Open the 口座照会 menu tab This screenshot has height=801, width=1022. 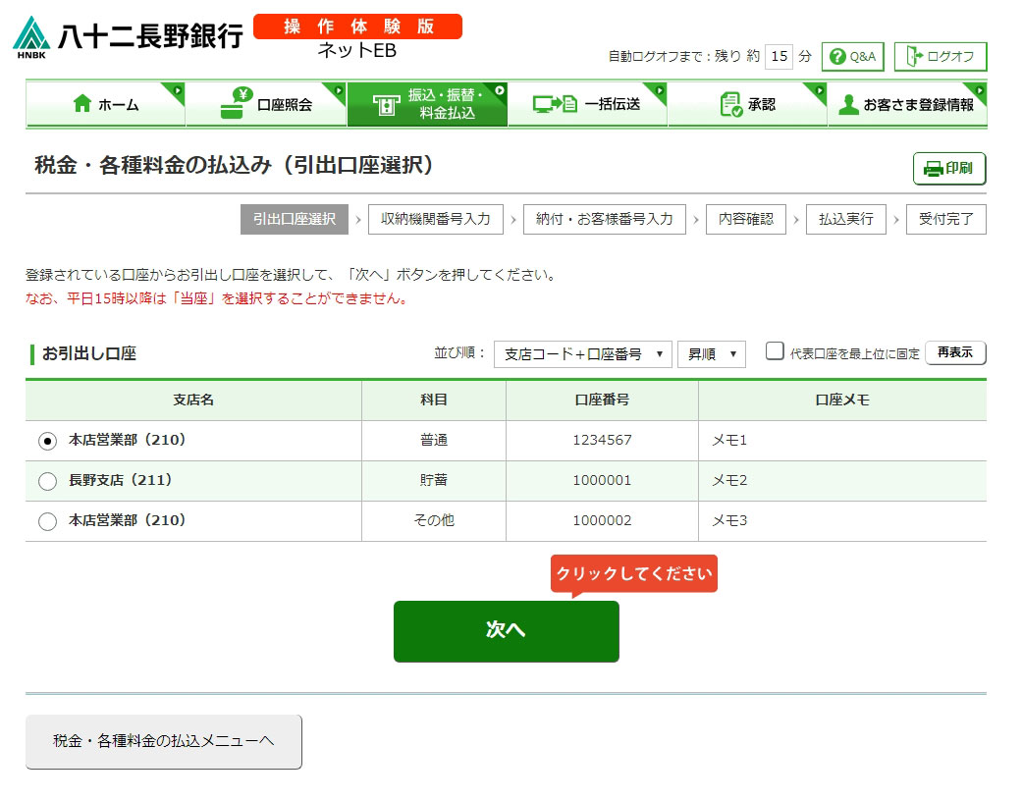[266, 104]
